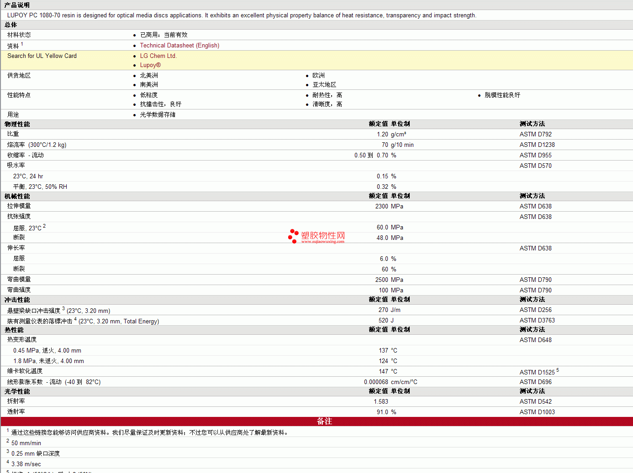Click the impact test method ASTM D256

[x=536, y=310]
